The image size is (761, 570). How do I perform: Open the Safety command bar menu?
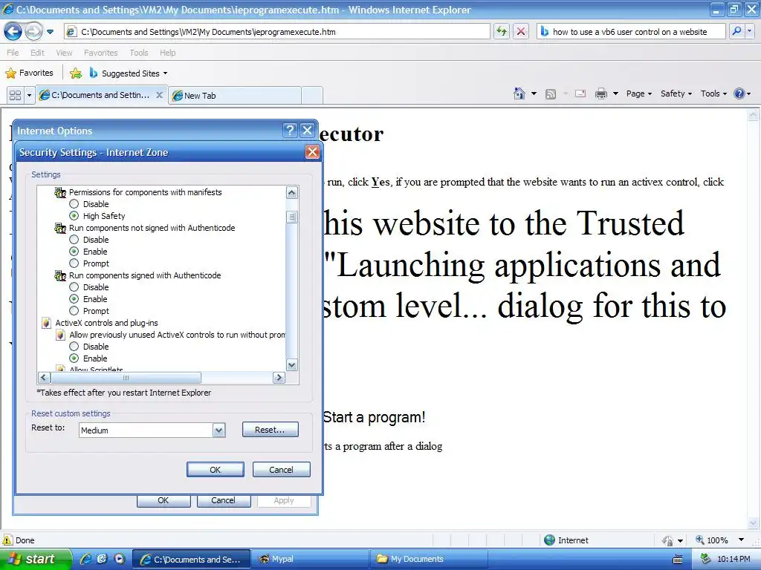676,94
